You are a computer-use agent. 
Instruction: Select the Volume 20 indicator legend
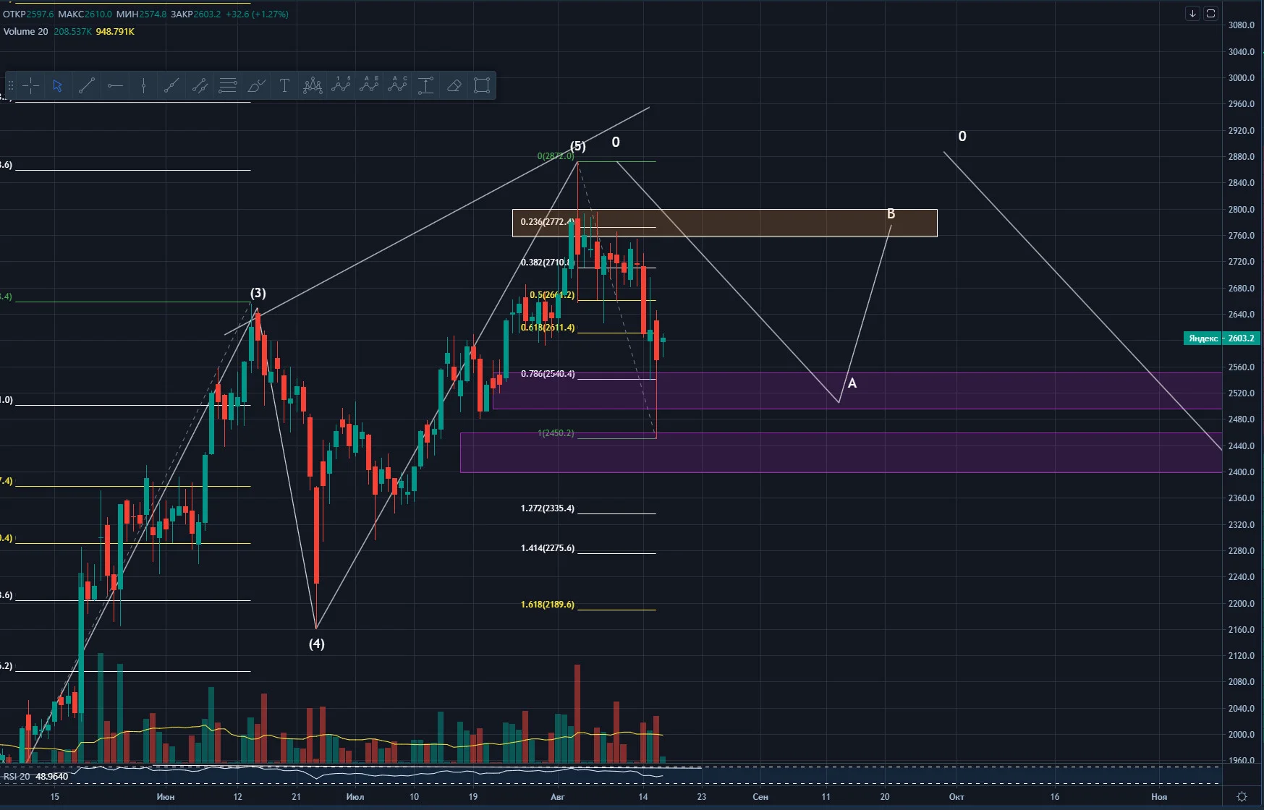click(25, 31)
